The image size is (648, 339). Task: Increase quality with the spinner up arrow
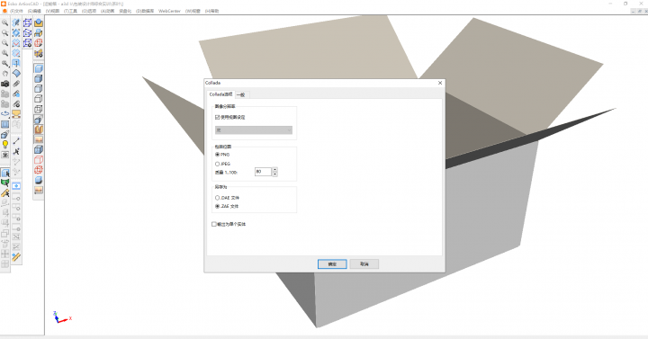(274, 169)
